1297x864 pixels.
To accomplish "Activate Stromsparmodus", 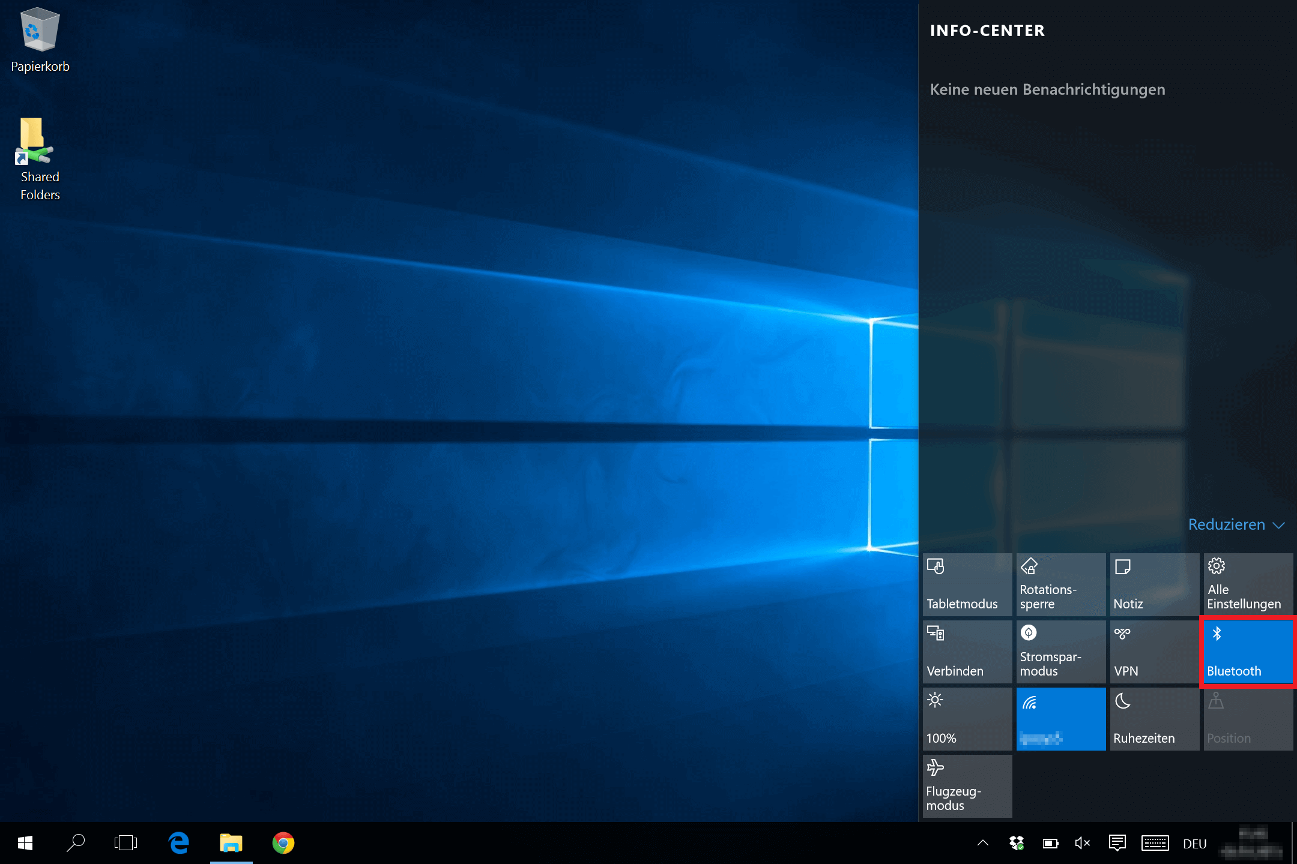I will 1060,652.
